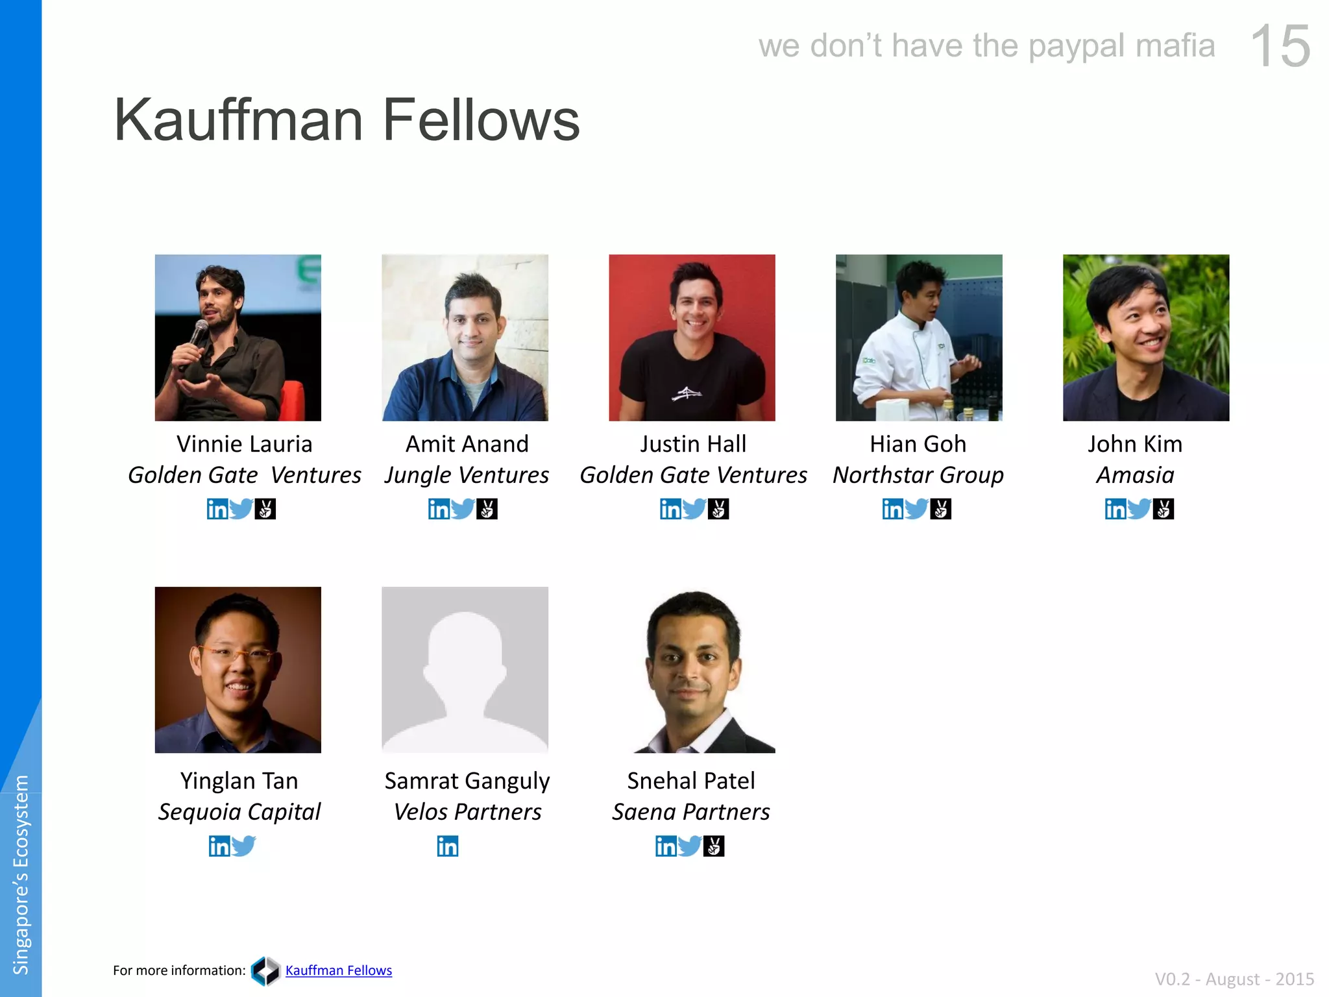Click the Kauffman Fellows logo icon
This screenshot has width=1329, height=997.
click(x=265, y=971)
